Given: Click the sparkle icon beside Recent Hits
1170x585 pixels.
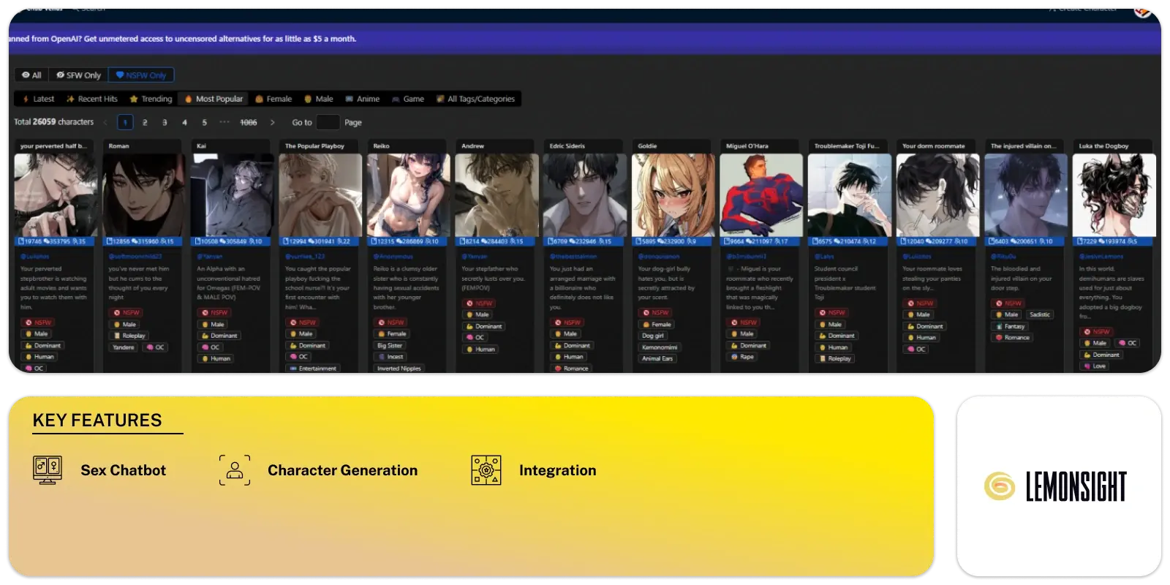Looking at the screenshot, I should coord(70,99).
